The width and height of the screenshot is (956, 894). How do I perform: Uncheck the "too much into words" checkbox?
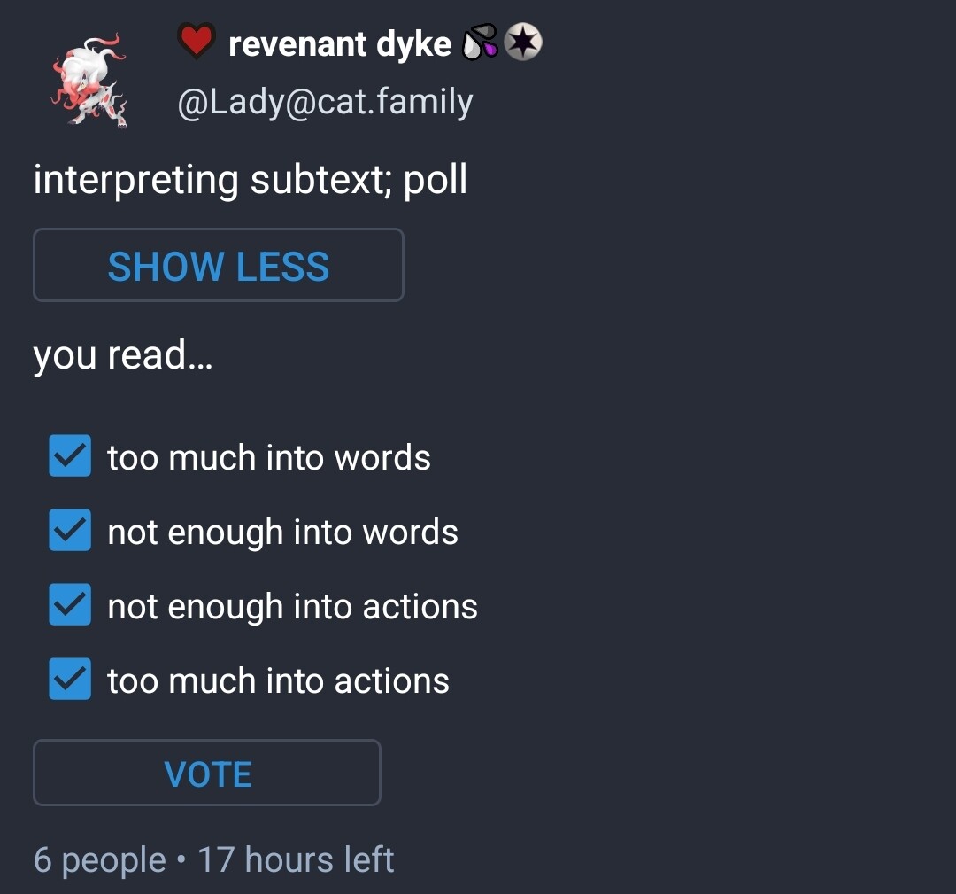click(70, 456)
